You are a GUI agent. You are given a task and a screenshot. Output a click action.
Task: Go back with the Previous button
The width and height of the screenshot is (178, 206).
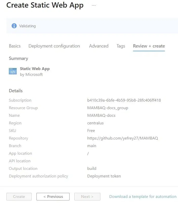pyautogui.click(x=53, y=197)
